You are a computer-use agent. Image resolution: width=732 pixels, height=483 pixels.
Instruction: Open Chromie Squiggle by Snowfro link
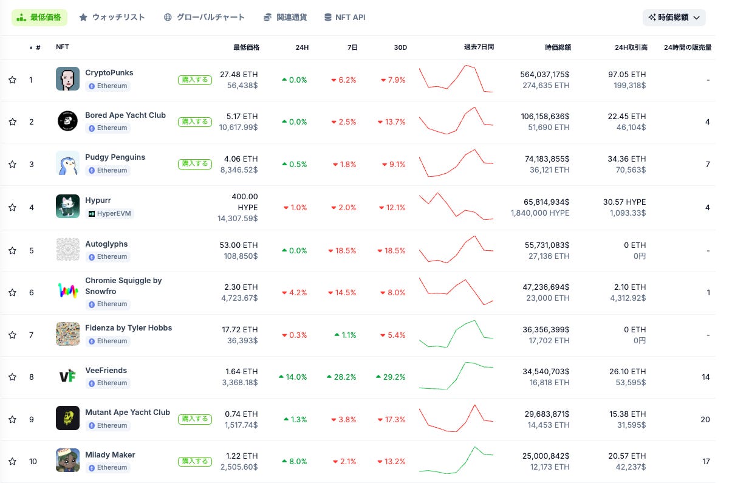pyautogui.click(x=123, y=286)
